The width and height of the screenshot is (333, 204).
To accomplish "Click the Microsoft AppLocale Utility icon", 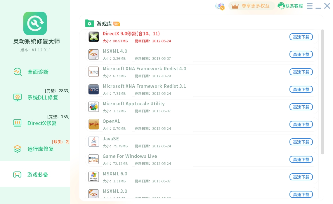I will click(x=94, y=107).
